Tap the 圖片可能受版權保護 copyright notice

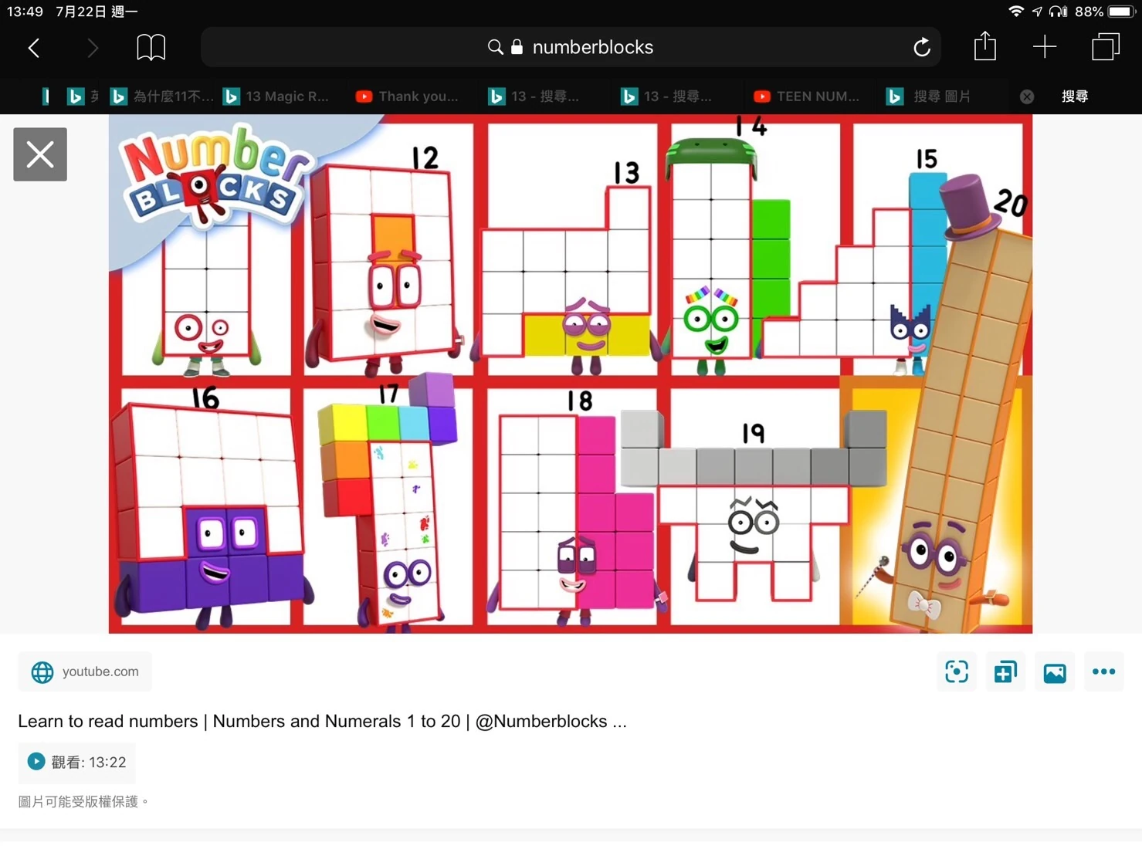(x=83, y=802)
